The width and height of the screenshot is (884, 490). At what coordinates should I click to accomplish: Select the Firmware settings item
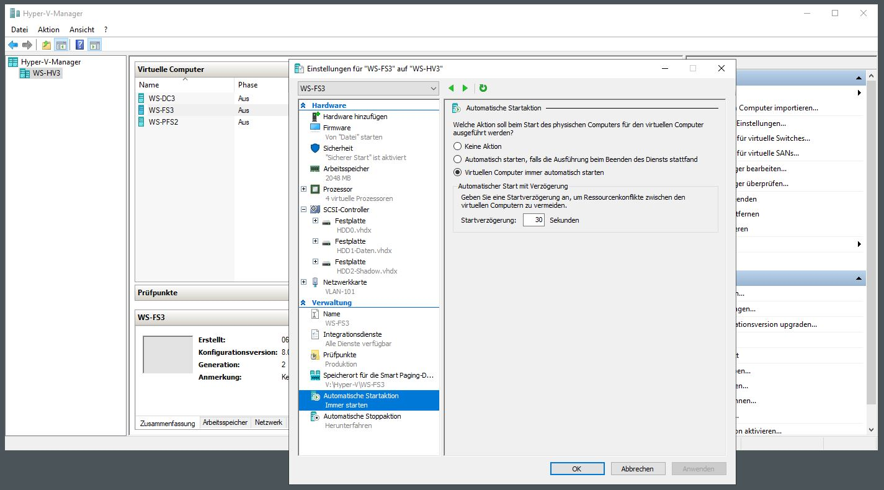368,132
